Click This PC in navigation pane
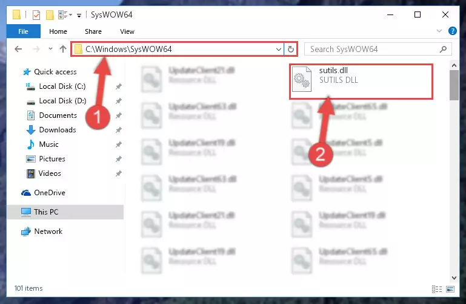The image size is (466, 304). (65, 212)
